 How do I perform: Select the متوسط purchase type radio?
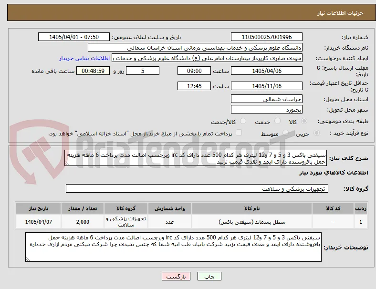click(285, 133)
